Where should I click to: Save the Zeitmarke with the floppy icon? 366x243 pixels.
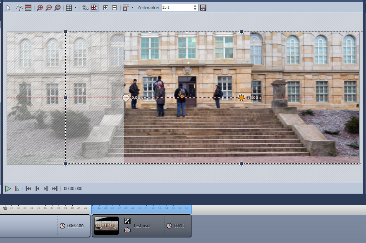[203, 8]
